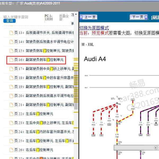
Task: Open page 22 左后车门控制单元 entry
Action: pyautogui.click(x=34, y=114)
